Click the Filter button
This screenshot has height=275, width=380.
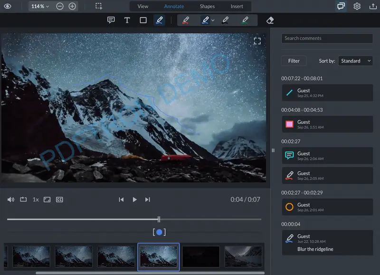coord(294,60)
